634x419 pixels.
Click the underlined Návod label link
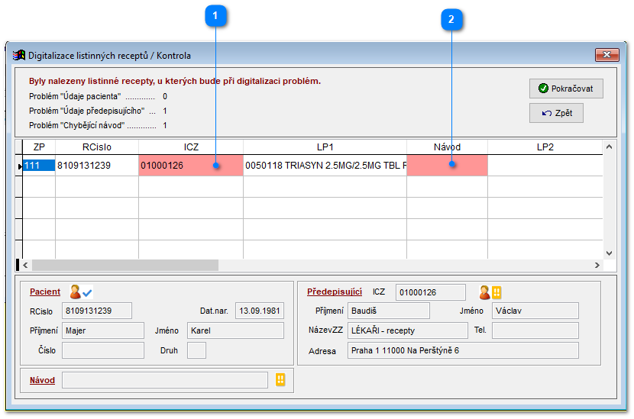(42, 379)
